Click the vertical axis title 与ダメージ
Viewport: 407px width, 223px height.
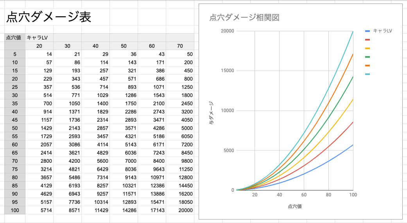[x=211, y=113]
